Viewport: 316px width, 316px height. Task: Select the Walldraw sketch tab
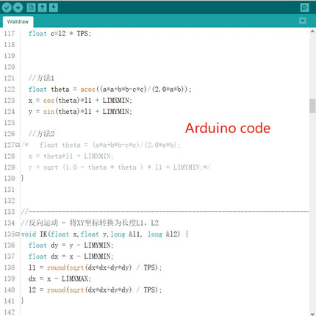point(18,21)
